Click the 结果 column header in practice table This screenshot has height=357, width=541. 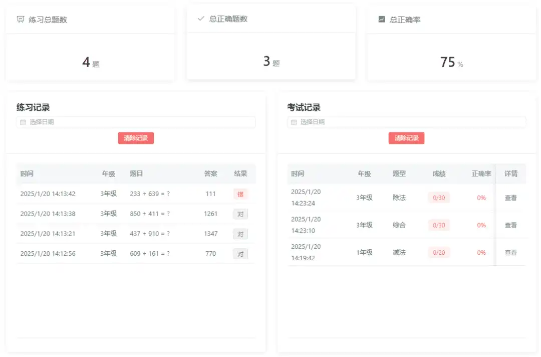(240, 173)
